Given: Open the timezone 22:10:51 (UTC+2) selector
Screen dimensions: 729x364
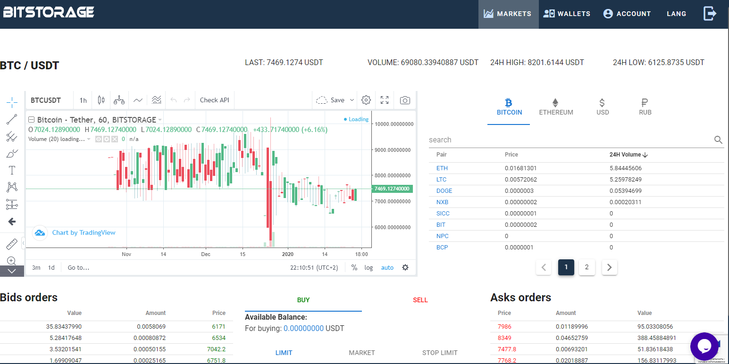Looking at the screenshot, I should point(314,267).
